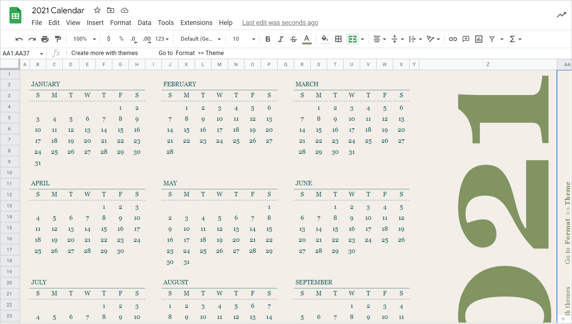Apply currency format using the dollar icon
572x324 pixels.
(109, 39)
